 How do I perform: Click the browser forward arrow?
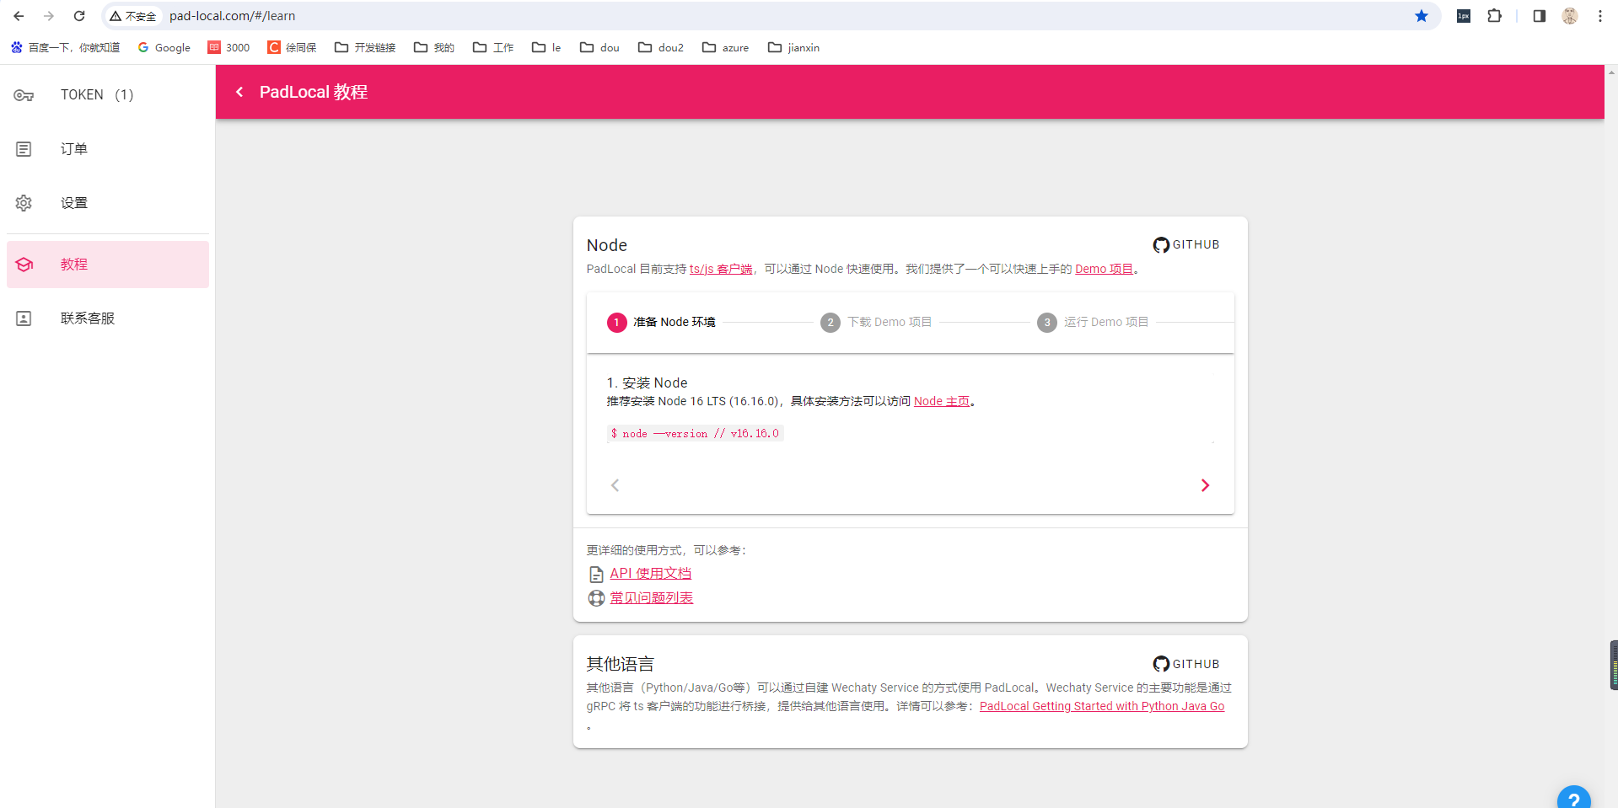(x=49, y=16)
